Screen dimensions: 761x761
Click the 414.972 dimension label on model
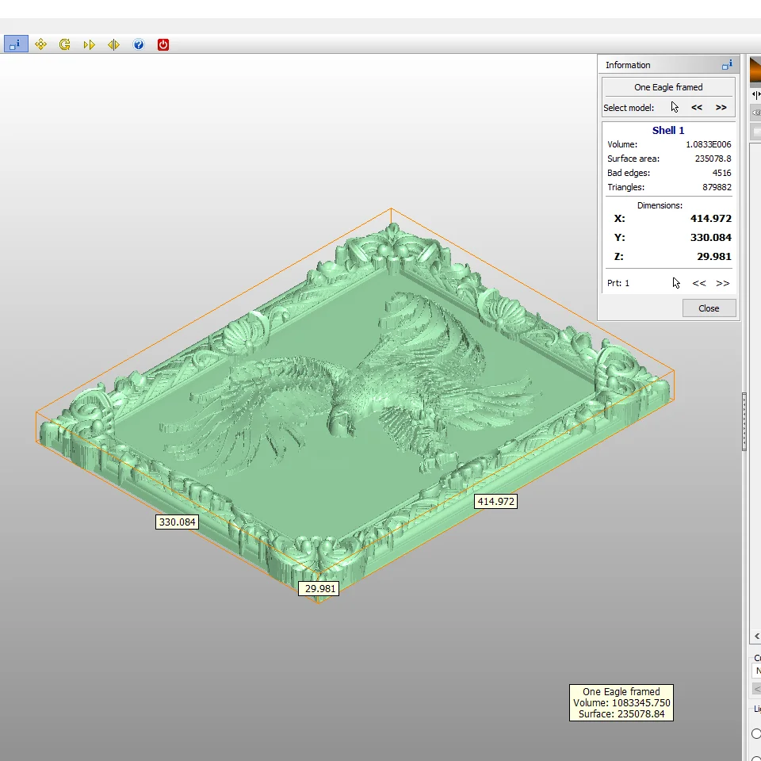[495, 501]
